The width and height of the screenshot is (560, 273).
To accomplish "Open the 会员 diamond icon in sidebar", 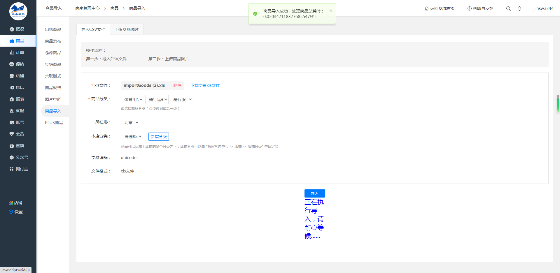I will (12, 134).
